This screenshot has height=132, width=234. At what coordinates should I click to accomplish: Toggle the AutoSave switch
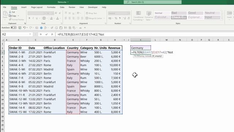click(x=14, y=28)
